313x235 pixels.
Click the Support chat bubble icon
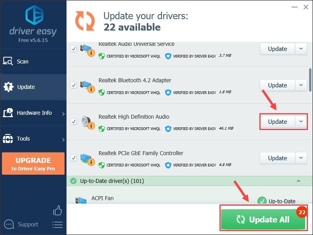pyautogui.click(x=9, y=224)
